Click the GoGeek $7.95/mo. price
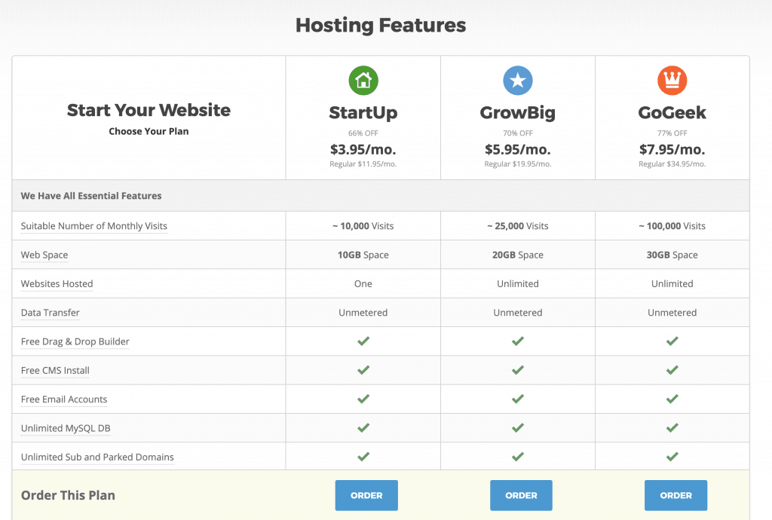This screenshot has height=520, width=772. [672, 149]
